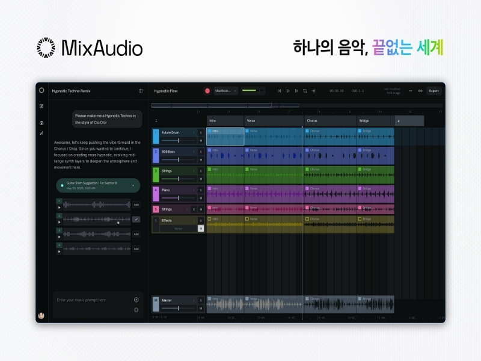Open the three-dot more options menu
Screen dimensions: 481x361
411,91
